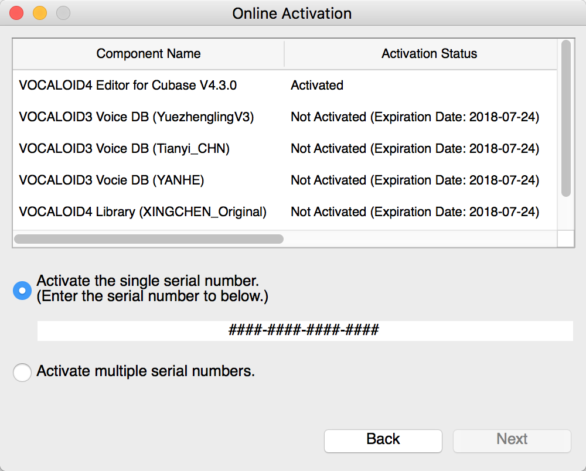Select the YANHE Vocie DB row

pos(285,180)
